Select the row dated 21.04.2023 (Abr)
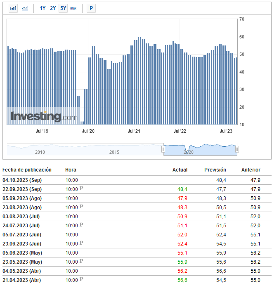This screenshot has width=279, height=286. tap(137, 280)
